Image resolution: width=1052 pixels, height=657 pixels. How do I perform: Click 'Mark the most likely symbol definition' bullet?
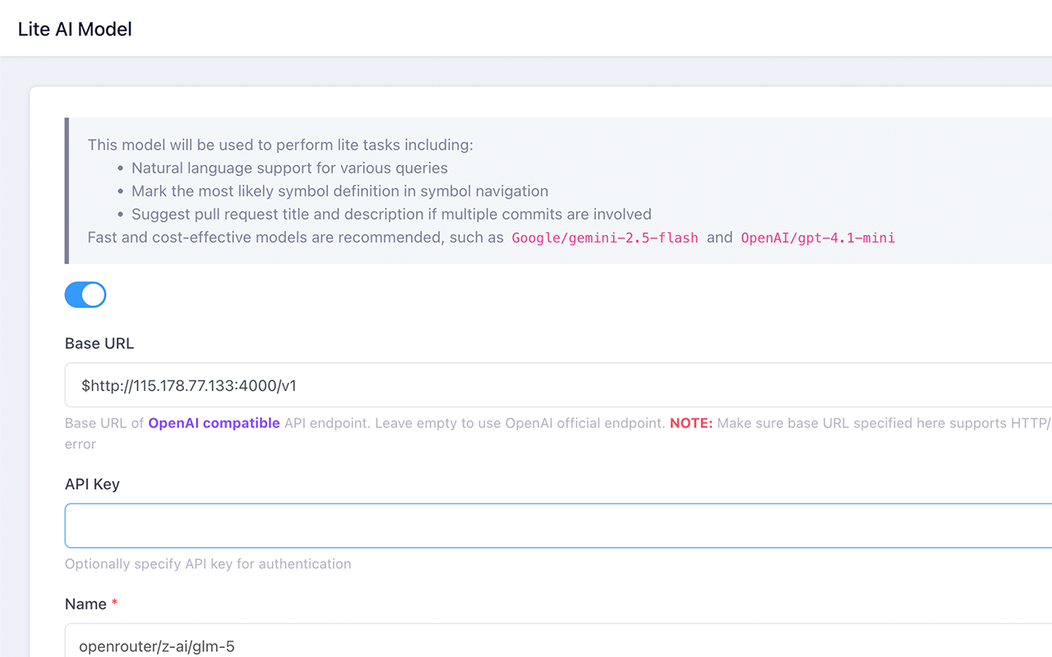pyautogui.click(x=339, y=191)
